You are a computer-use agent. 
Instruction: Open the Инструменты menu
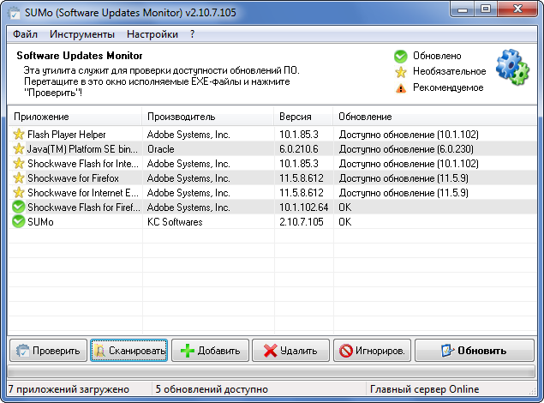pos(82,34)
